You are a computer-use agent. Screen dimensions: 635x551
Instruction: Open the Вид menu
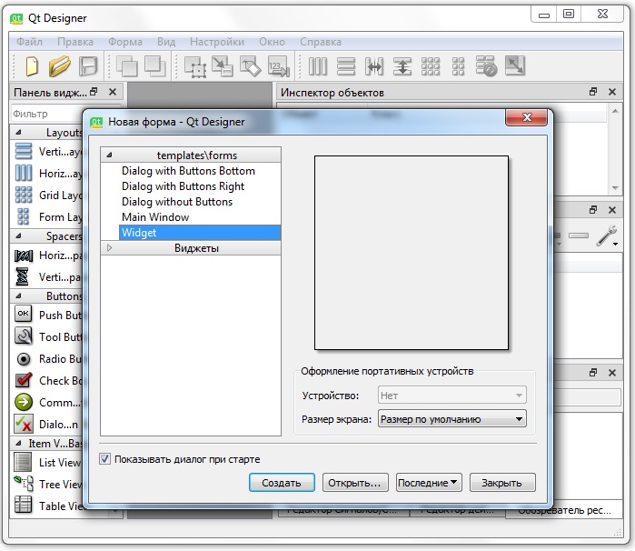(x=166, y=42)
